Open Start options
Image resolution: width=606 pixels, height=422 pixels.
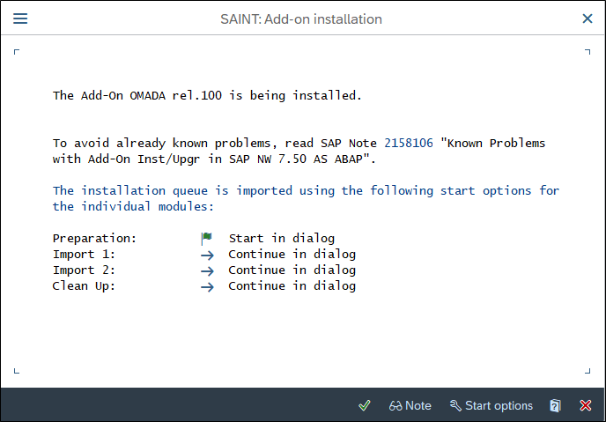click(491, 405)
